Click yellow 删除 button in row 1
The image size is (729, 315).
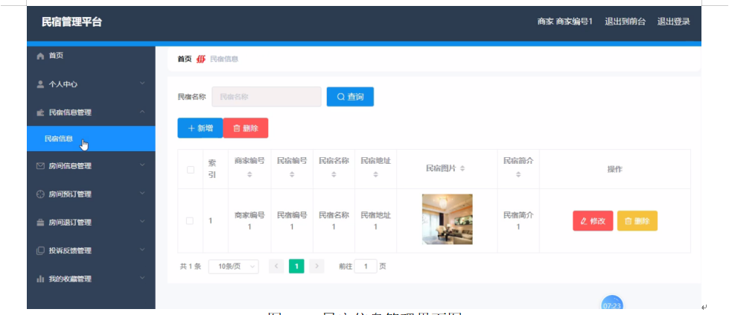[x=637, y=221]
